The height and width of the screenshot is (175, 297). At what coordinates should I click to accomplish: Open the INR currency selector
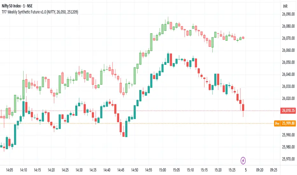point(287,7)
